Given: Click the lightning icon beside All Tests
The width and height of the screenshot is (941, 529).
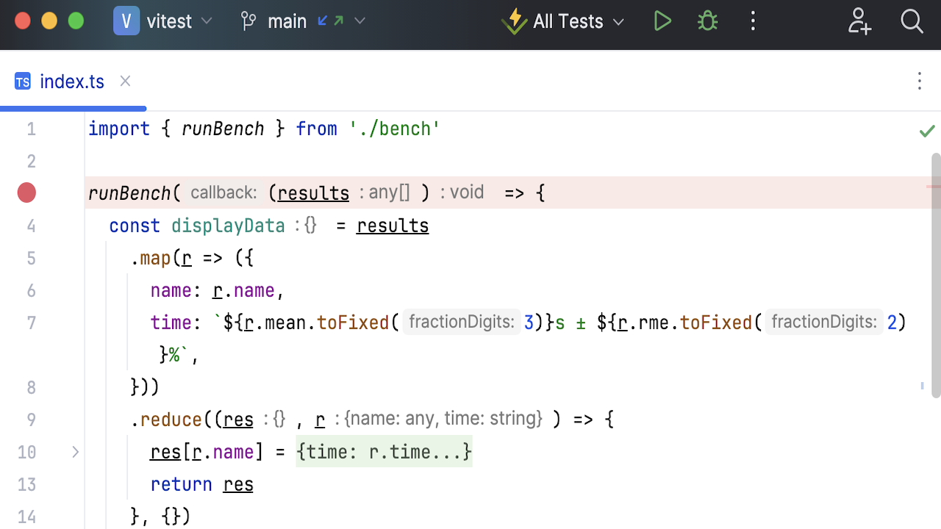Looking at the screenshot, I should coord(514,21).
